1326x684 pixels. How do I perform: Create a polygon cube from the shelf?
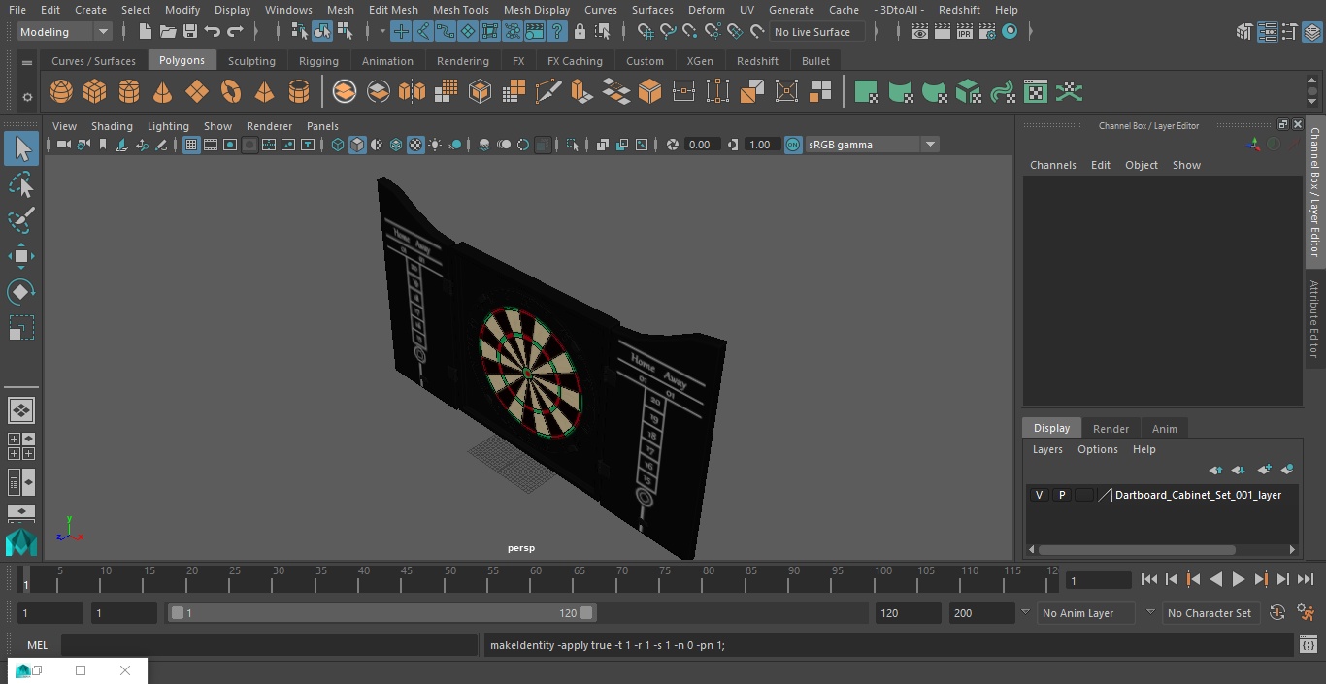click(95, 92)
